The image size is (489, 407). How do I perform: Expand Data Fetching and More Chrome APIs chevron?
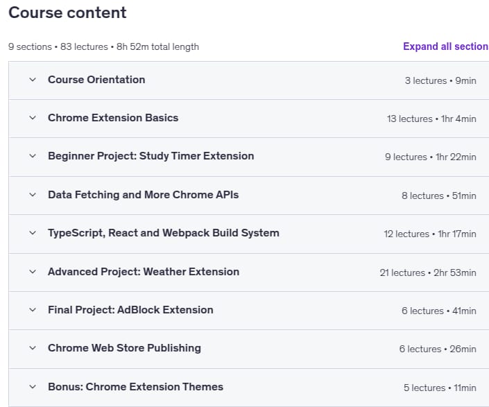coord(33,195)
